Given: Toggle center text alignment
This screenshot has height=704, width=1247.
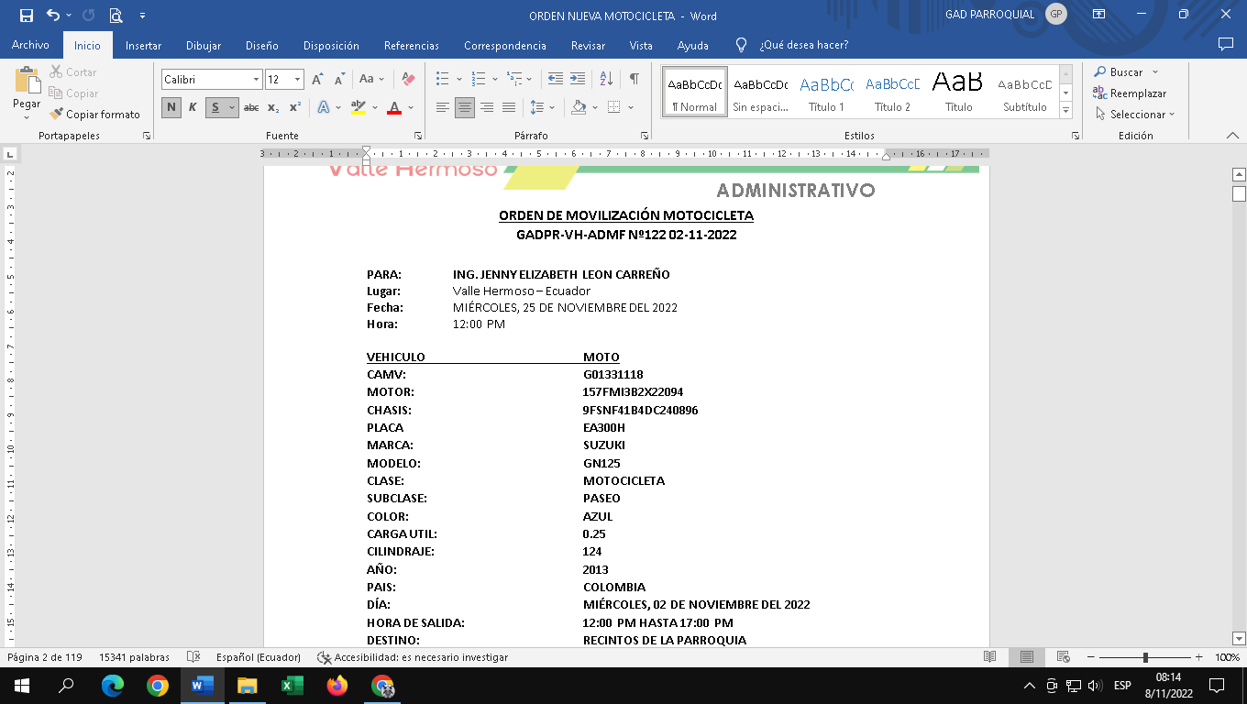Looking at the screenshot, I should click(465, 107).
